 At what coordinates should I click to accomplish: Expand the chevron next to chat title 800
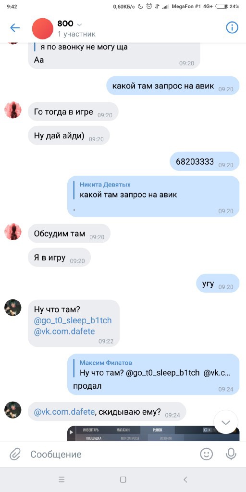click(79, 25)
